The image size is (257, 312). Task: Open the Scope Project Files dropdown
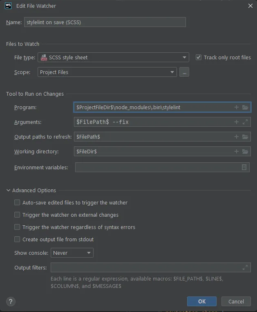click(107, 72)
